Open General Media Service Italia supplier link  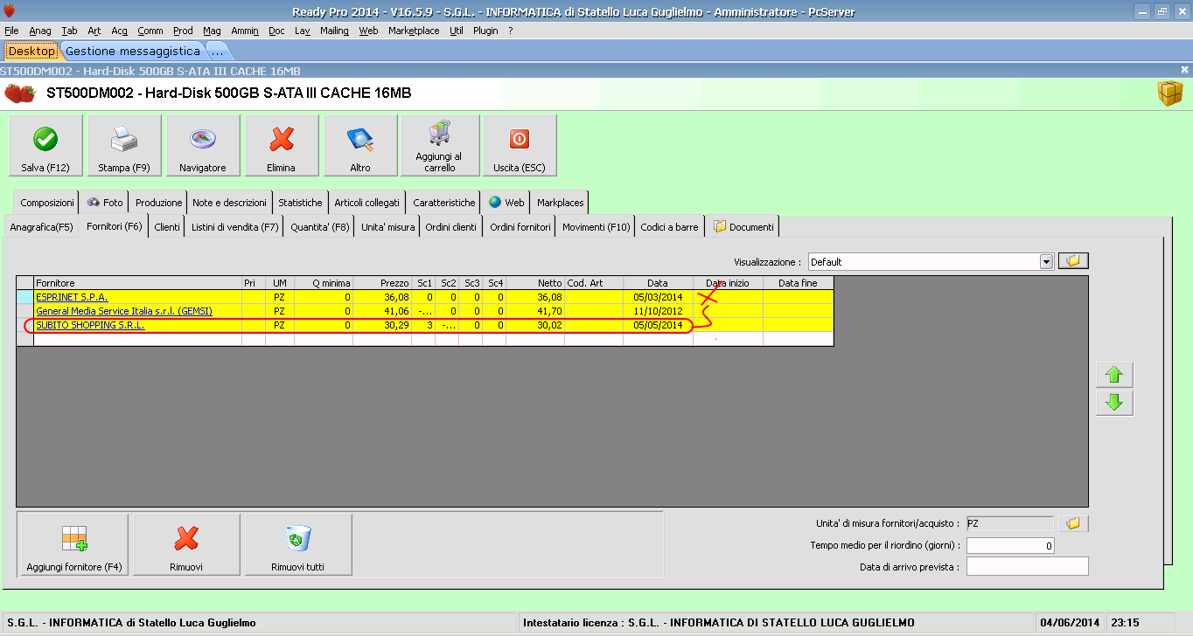124,311
